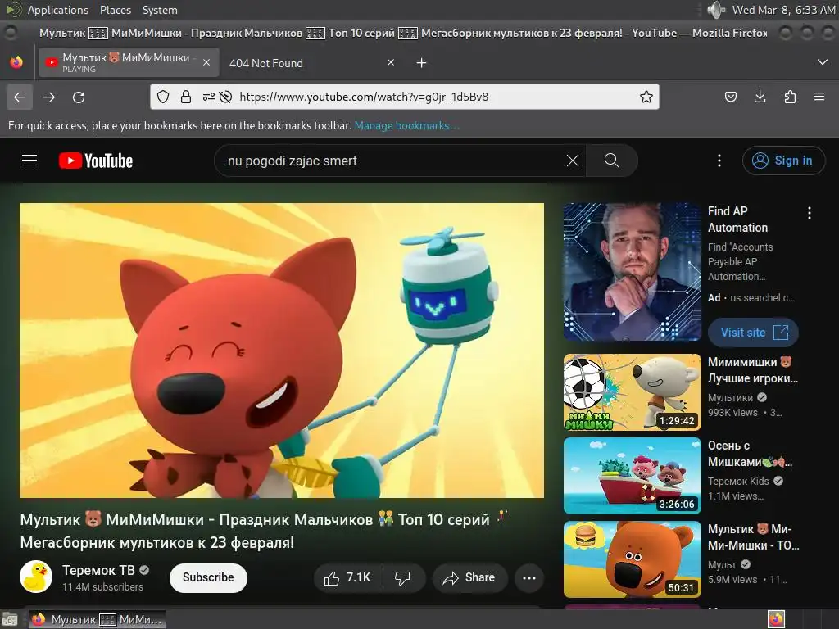Open Осень с Мишками video title

[750, 454]
